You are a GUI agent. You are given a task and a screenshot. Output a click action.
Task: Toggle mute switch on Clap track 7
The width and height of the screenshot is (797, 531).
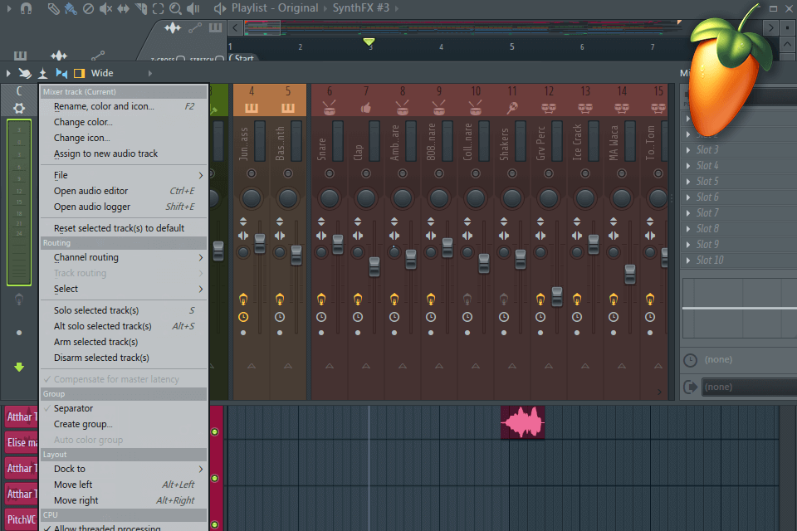click(x=366, y=173)
